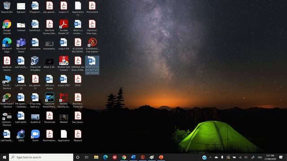Launch GNS3 desktop shortcut
The height and width of the screenshot is (161, 287).
tap(21, 136)
